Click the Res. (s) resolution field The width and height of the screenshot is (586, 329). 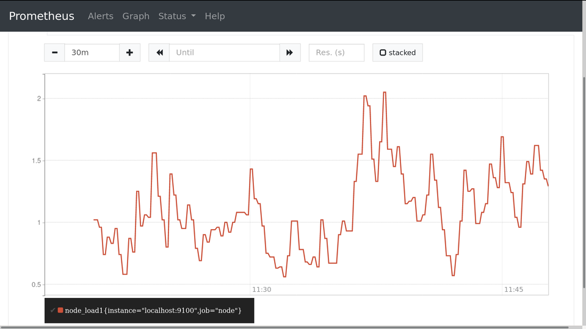click(336, 52)
